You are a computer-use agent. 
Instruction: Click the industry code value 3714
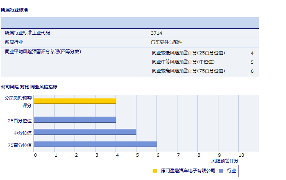(157, 33)
